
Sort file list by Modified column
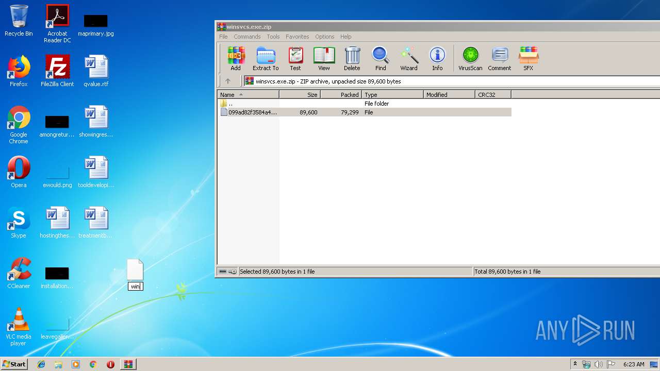point(450,95)
